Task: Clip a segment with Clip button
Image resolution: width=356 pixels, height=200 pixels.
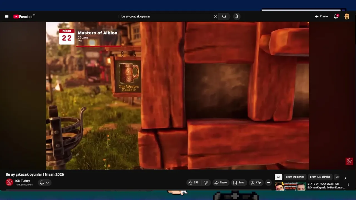Action: pyautogui.click(x=256, y=182)
